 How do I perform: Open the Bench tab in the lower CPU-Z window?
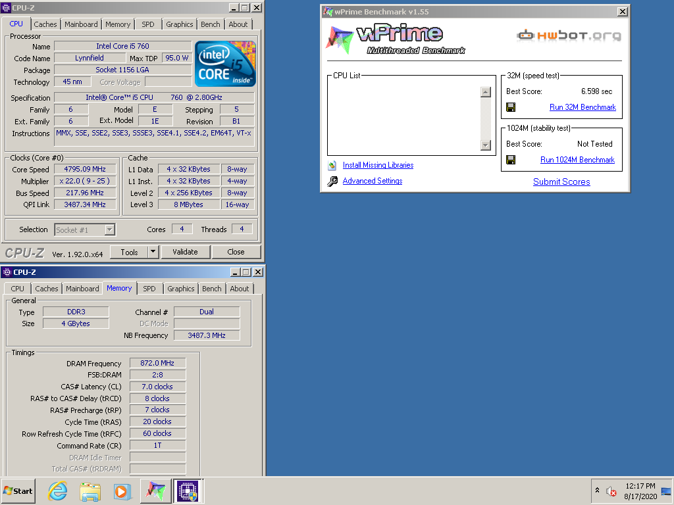pos(211,289)
